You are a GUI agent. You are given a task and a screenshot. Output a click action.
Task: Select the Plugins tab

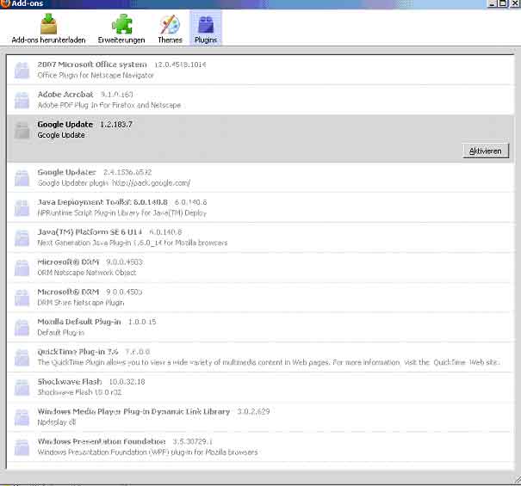[206, 28]
